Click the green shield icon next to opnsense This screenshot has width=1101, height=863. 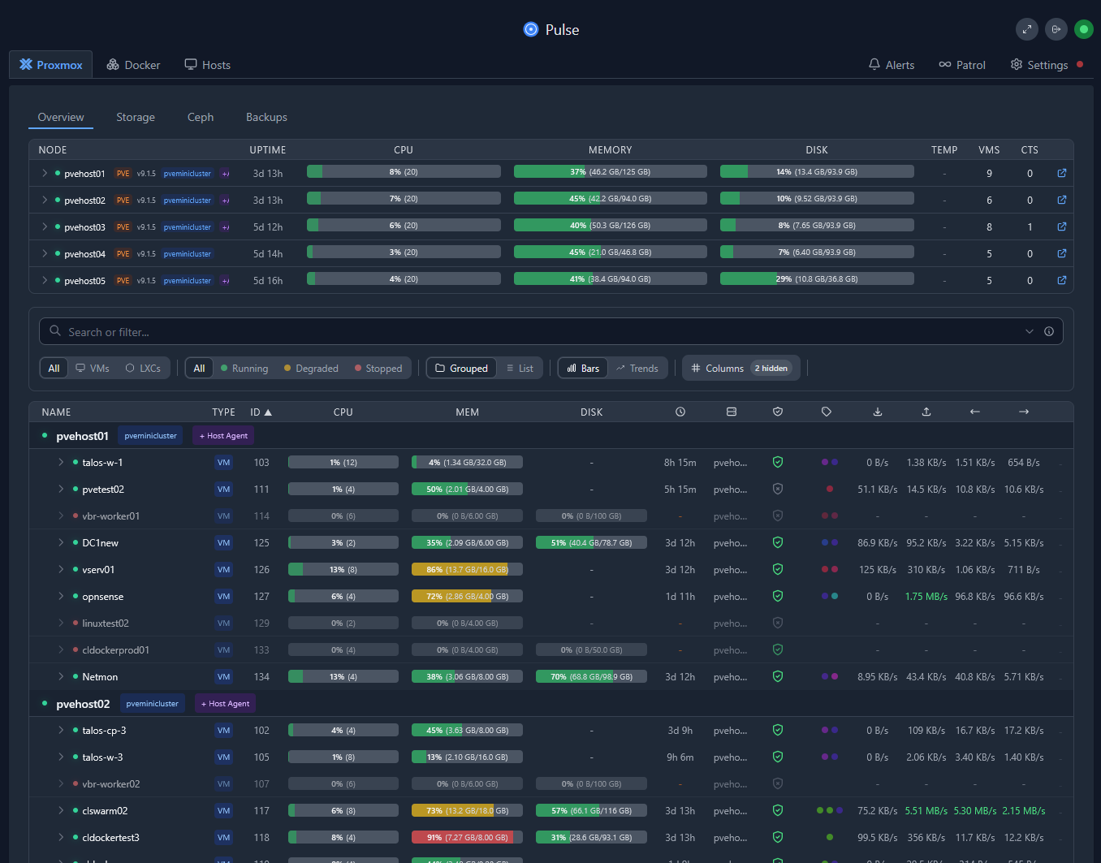[x=778, y=596]
